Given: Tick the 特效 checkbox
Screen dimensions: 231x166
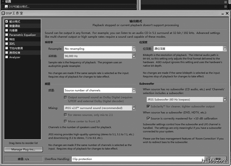Looking at the screenshot, I should point(7,39).
